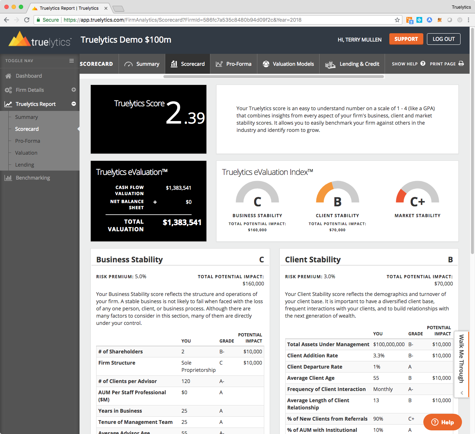Click the blue circular A extension icon
Image resolution: width=475 pixels, height=434 pixels.
429,20
